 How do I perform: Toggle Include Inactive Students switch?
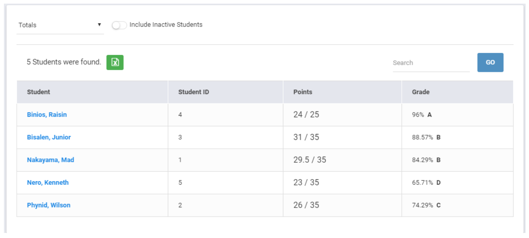pos(119,25)
